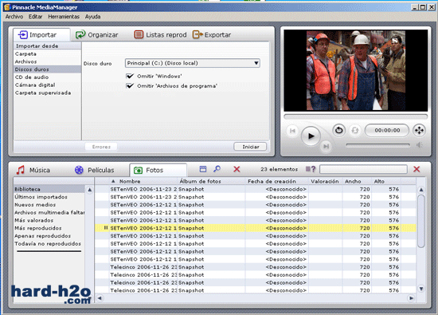Toggle Omitir 'Archivos de programa' checkbox
The image size is (438, 315).
click(130, 86)
